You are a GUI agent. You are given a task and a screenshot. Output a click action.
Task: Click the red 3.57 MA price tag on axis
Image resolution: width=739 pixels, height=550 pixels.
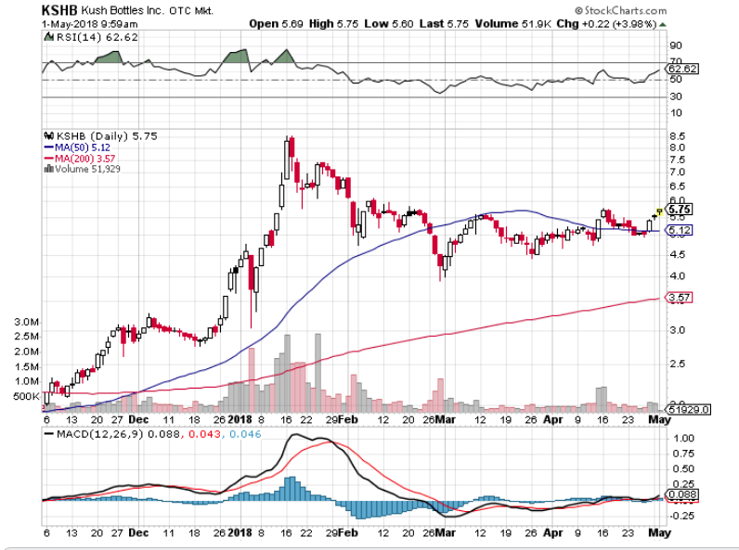coord(680,298)
